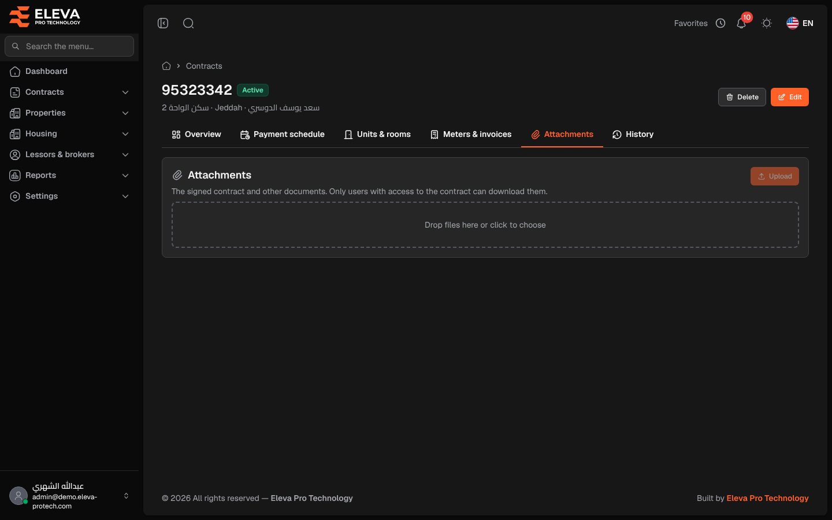Click the Search the menu field
832x520 pixels.
click(x=69, y=46)
